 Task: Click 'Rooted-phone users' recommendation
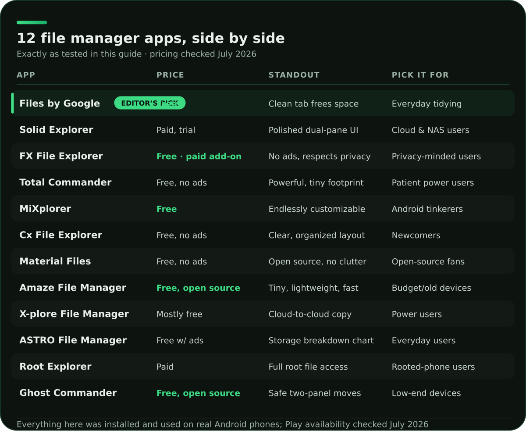[433, 367]
